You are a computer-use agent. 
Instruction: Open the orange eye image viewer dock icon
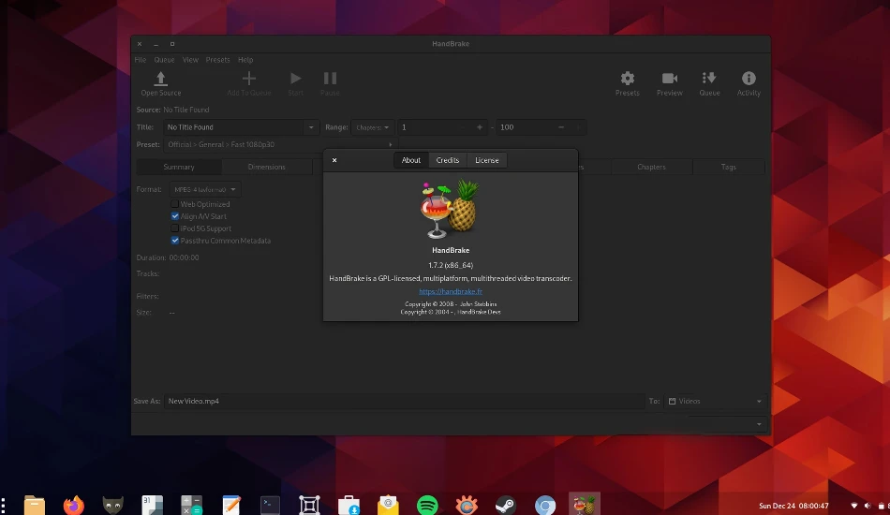pos(467,505)
